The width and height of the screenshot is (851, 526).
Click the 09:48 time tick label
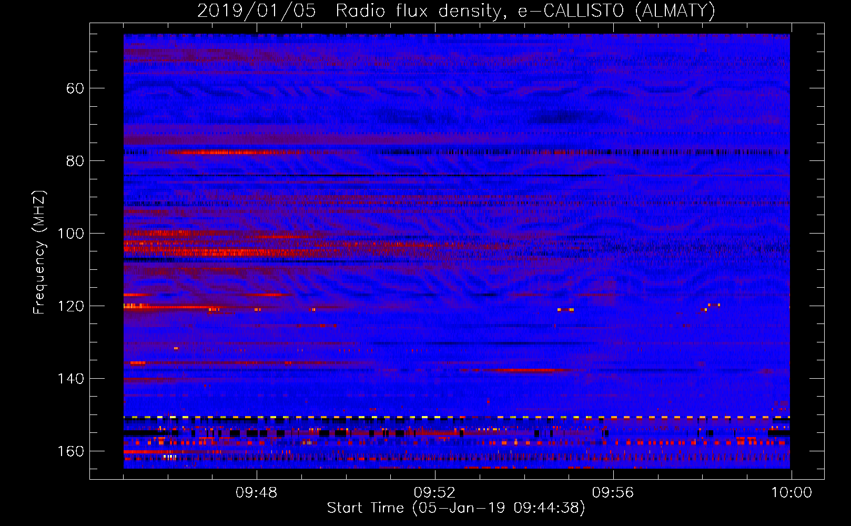pyautogui.click(x=256, y=493)
